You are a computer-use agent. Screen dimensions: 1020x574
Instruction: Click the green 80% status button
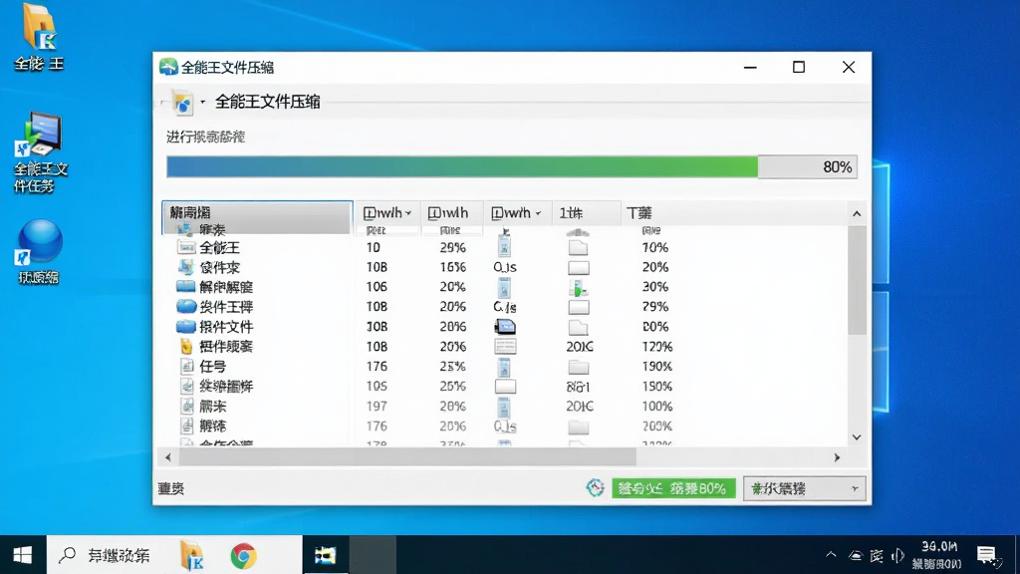[x=673, y=488]
